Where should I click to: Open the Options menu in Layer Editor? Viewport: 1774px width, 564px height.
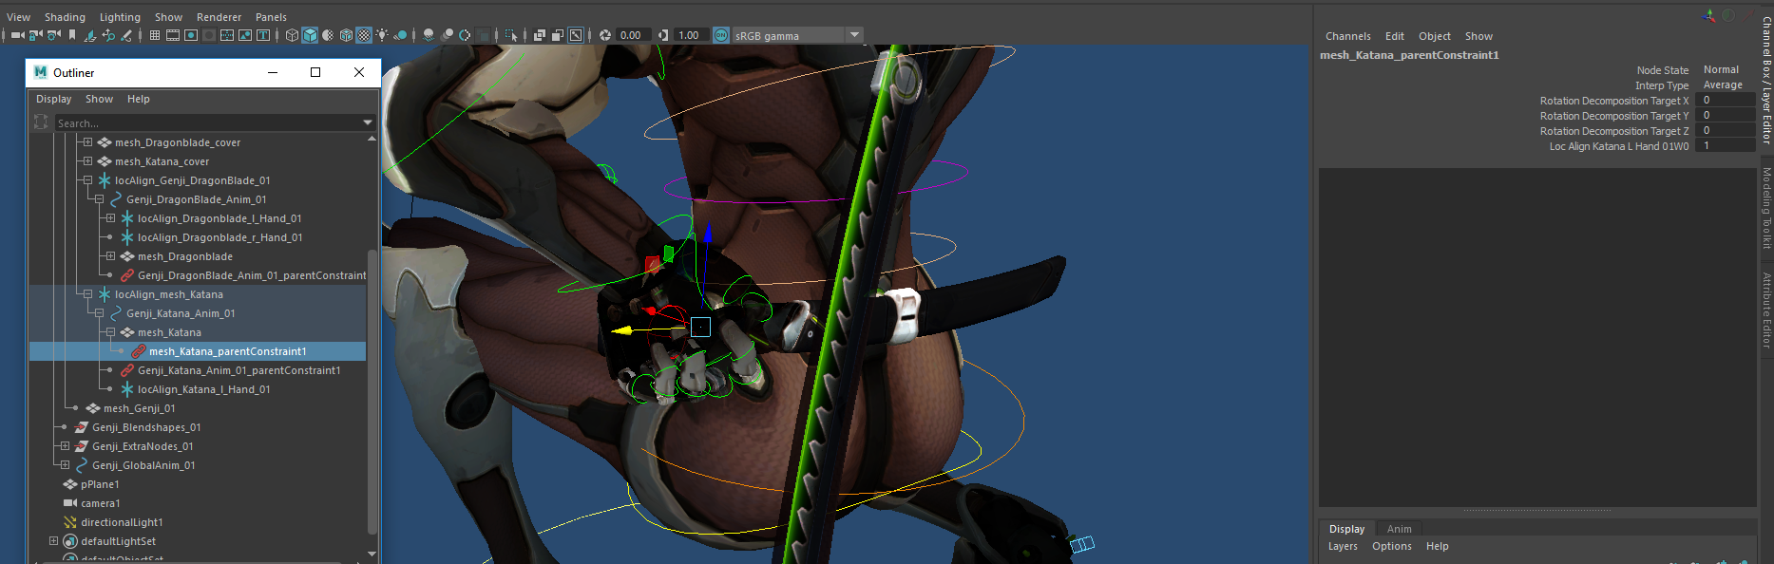(1392, 546)
